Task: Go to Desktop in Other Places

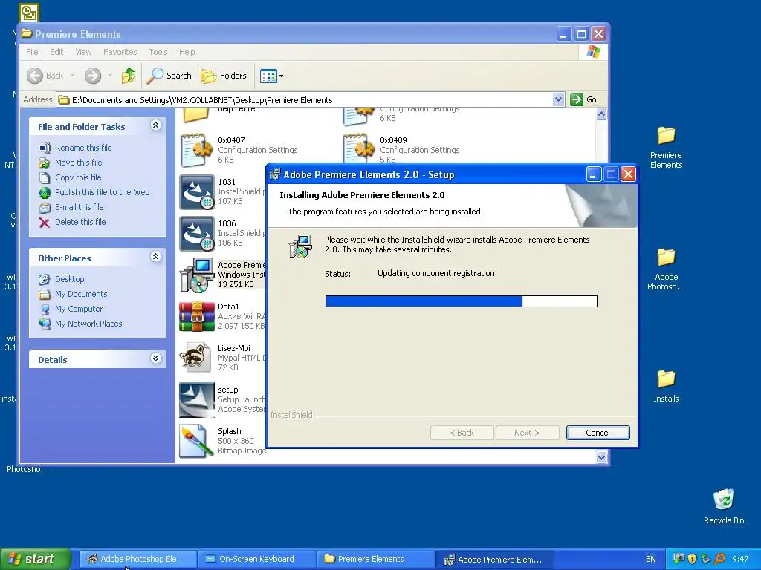Action: 69,279
